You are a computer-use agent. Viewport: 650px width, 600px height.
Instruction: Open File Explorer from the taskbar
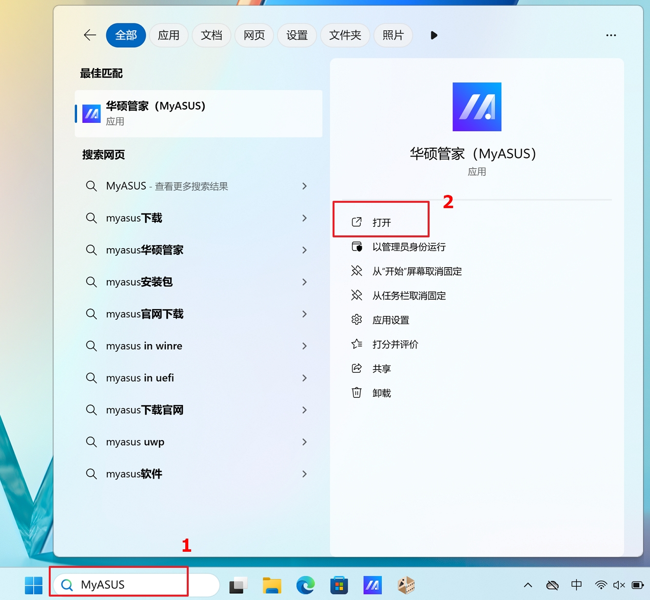tap(272, 585)
